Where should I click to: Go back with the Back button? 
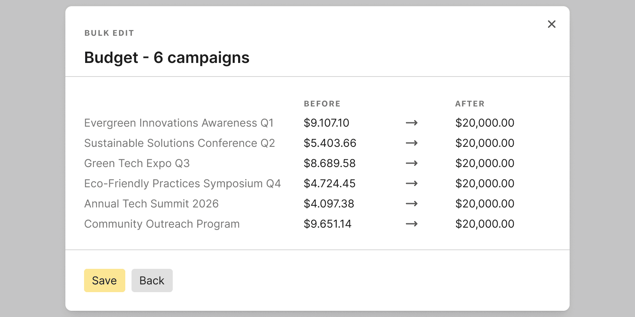(x=152, y=280)
